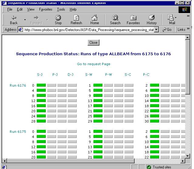
Task: Stop page loading with Stop icon
Action: (58, 18)
